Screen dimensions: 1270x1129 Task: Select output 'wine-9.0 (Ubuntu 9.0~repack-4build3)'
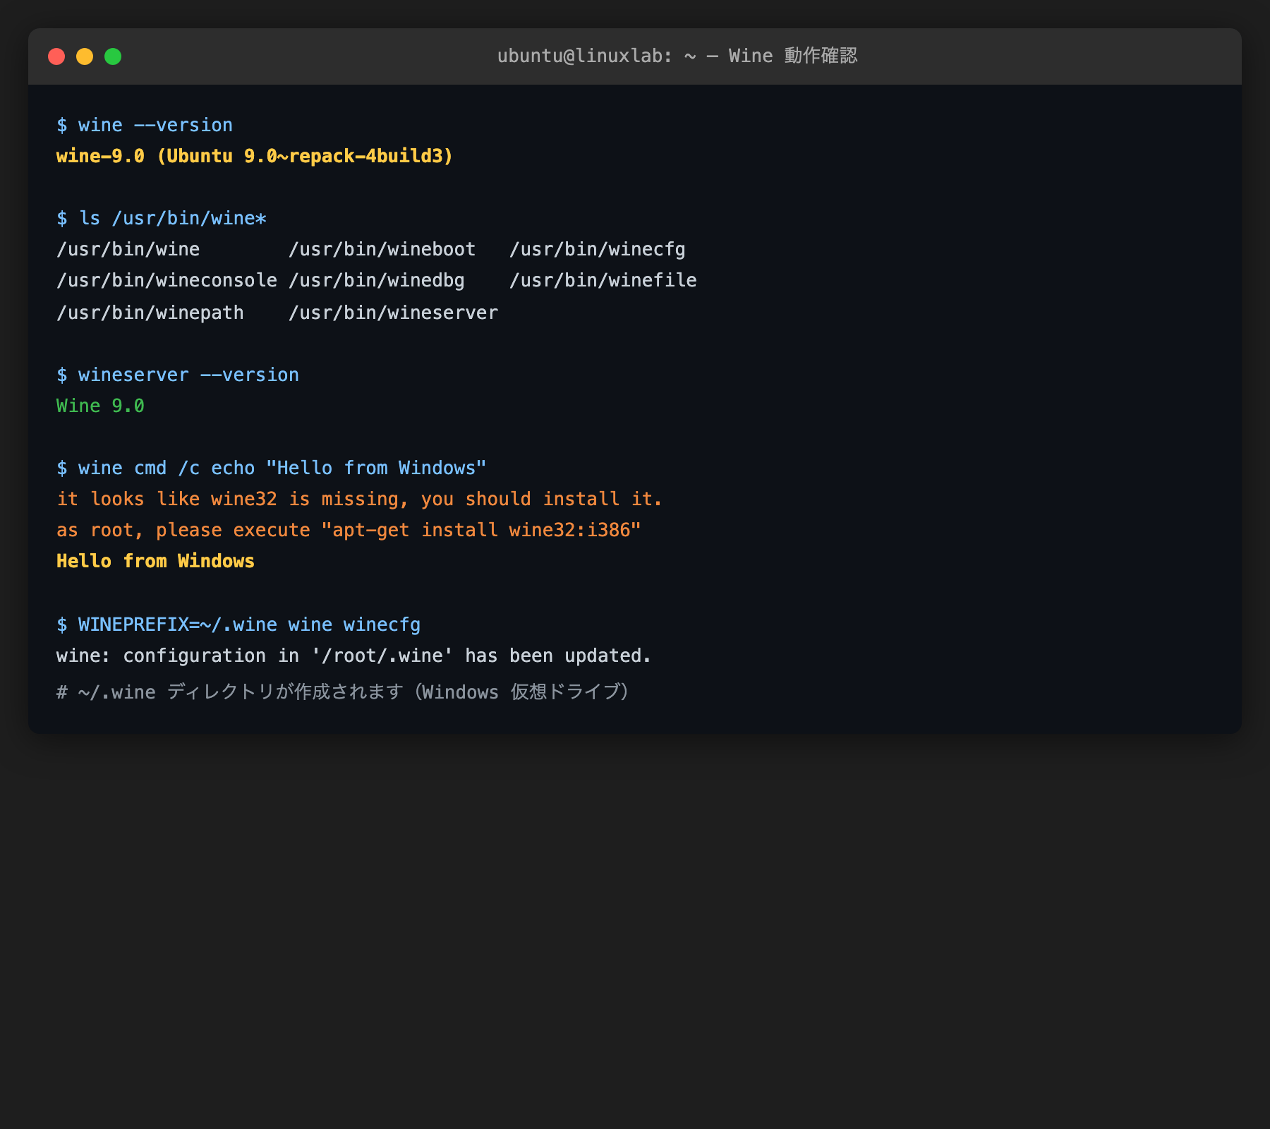point(255,156)
